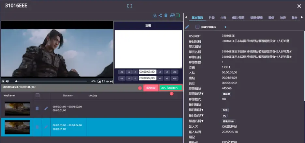This screenshot has height=143, width=305.
Task: Click the green 加入「選擇籃子」 button
Action: pyautogui.click(x=170, y=88)
